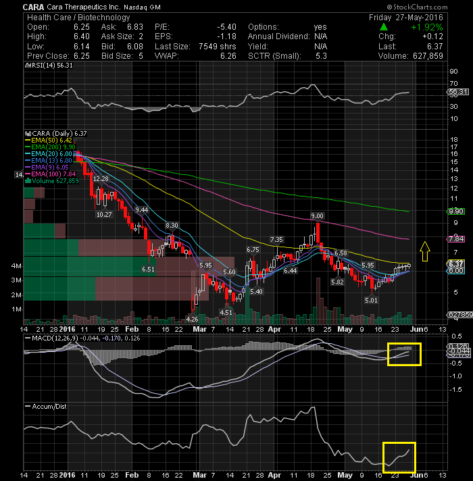Image resolution: width=473 pixels, height=481 pixels.
Task: Click the Accum/Dist indicator label
Action: click(49, 406)
